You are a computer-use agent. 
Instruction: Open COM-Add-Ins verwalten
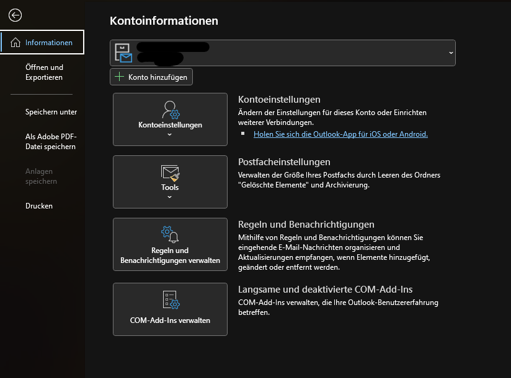170,309
